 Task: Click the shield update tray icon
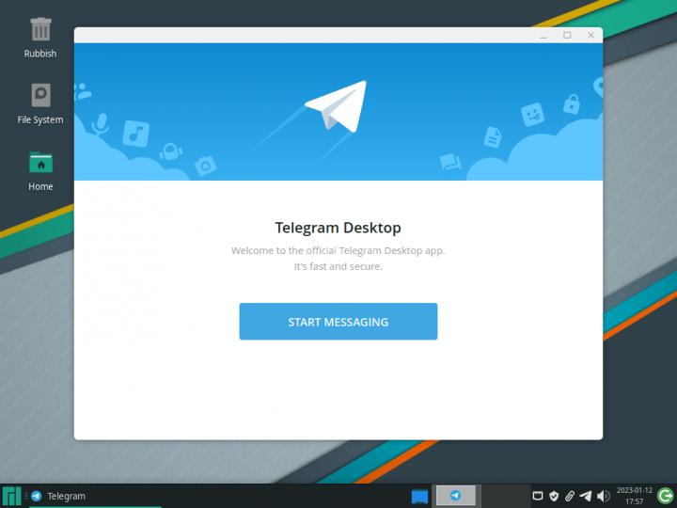tap(554, 496)
